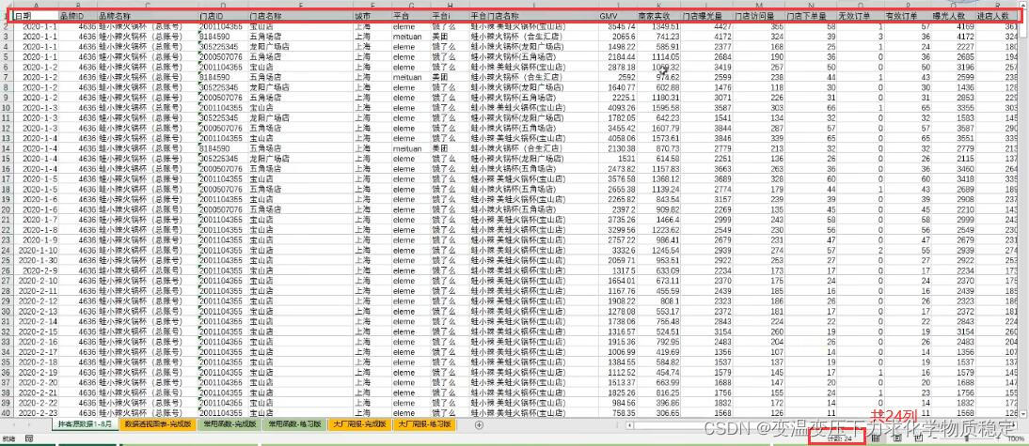Click the 计数: 24 status bar entry

839,438
